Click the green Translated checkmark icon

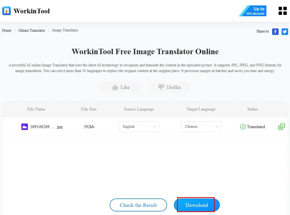[243, 127]
